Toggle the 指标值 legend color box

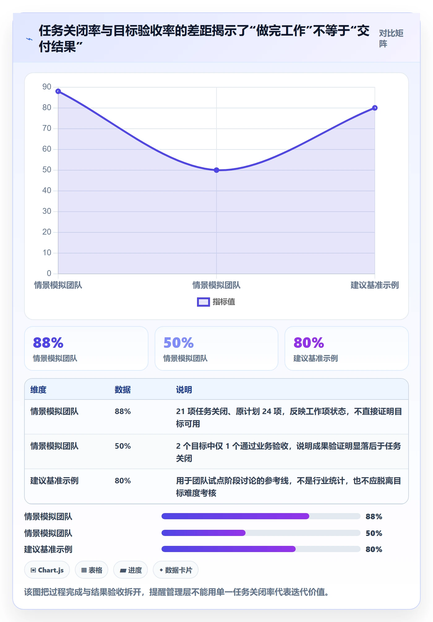coord(203,302)
